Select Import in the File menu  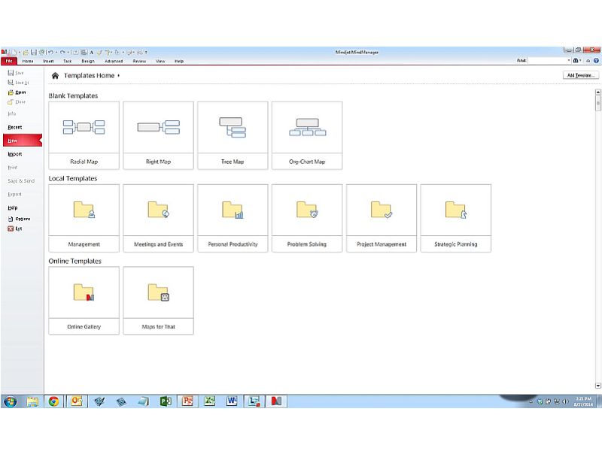point(15,154)
